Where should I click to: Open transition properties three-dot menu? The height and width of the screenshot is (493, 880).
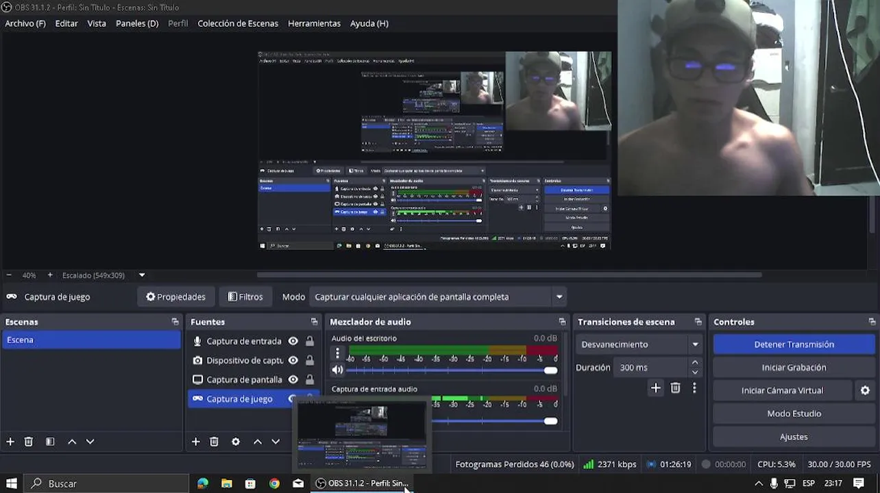pos(694,388)
